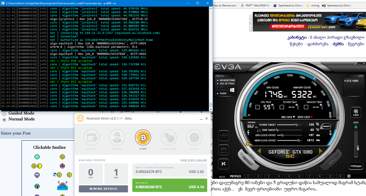366x196 pixels.
Task: Select EVGA profile slot 5
Action: 289,176
